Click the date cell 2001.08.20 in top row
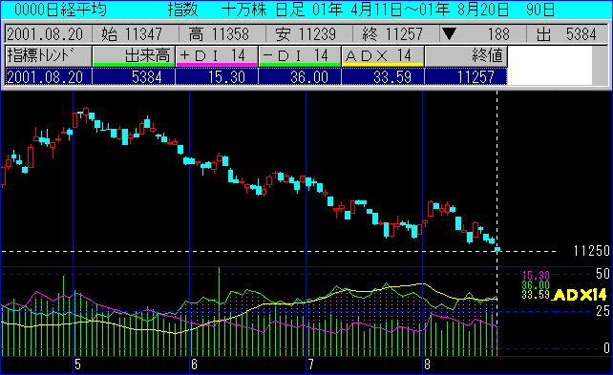Screen dimensions: 613x375 [49, 34]
